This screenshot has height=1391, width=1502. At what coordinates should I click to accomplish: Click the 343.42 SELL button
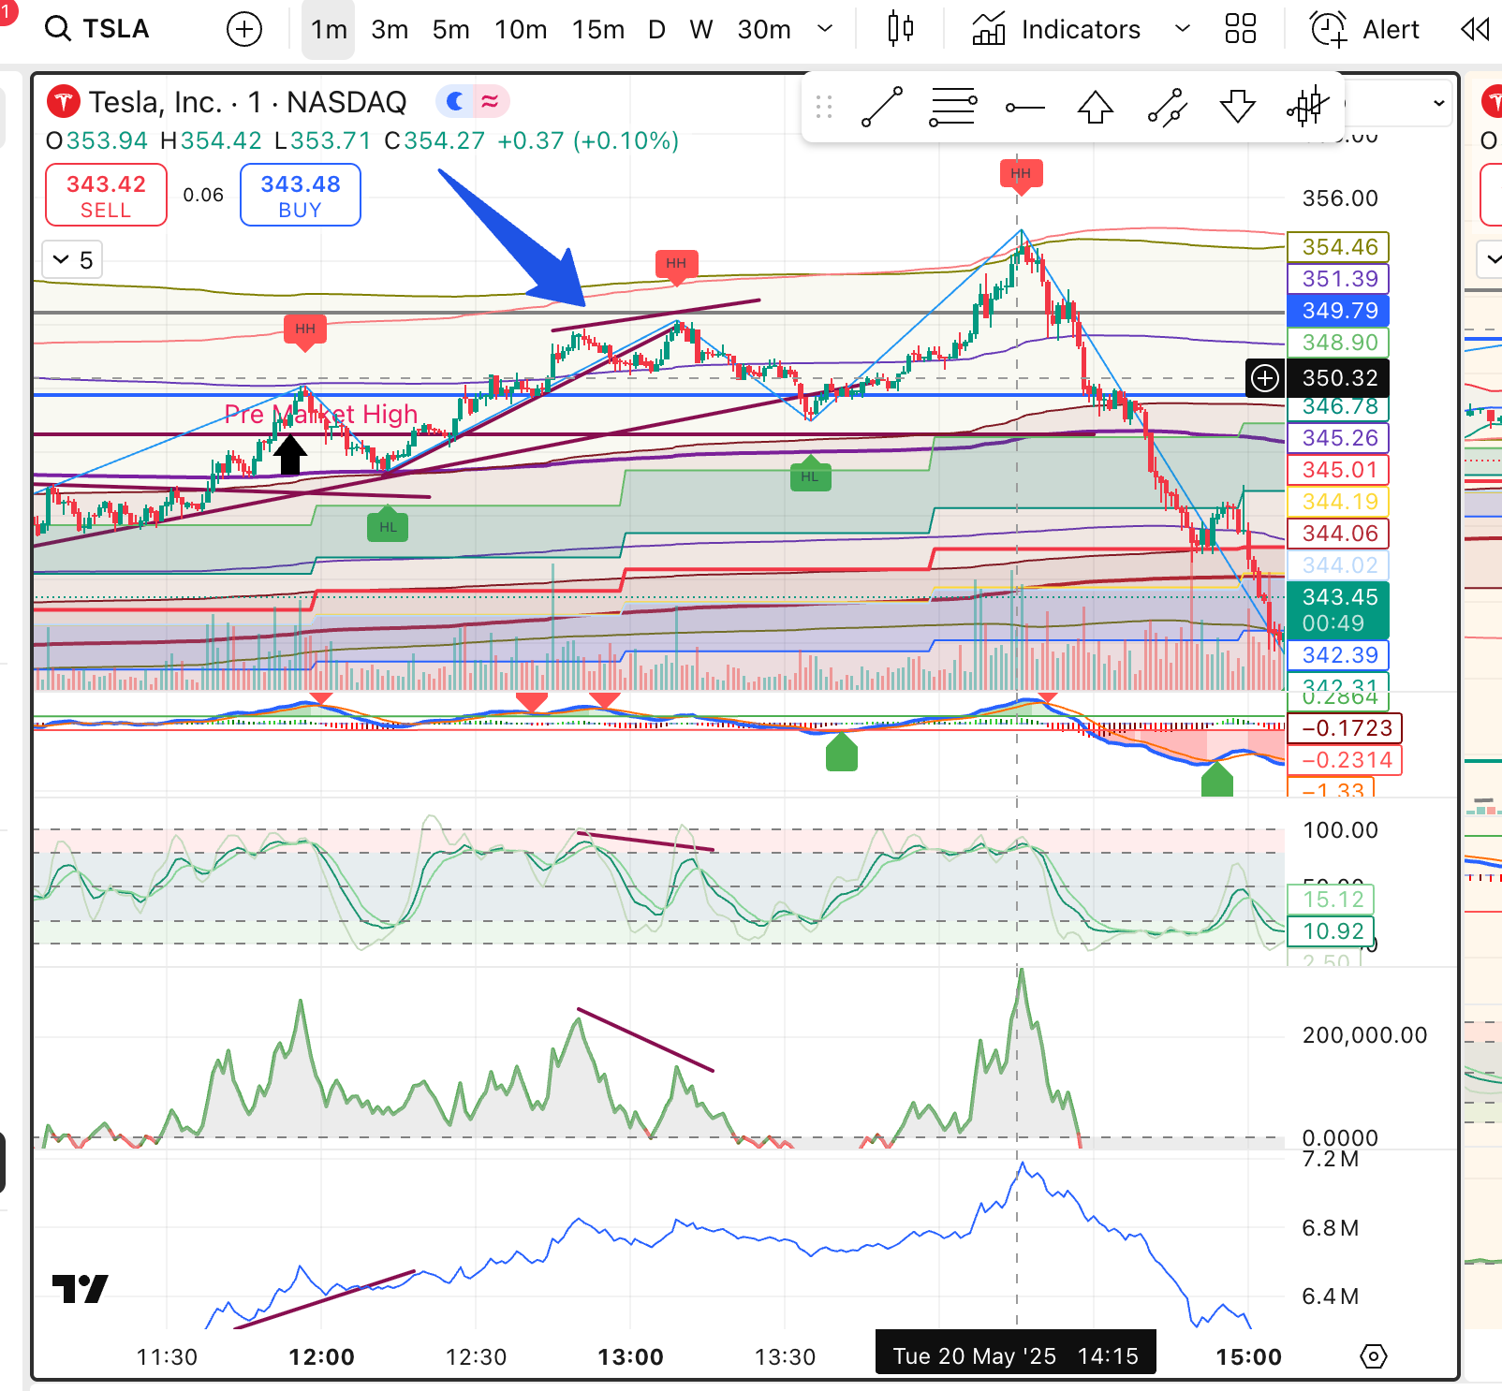[106, 195]
